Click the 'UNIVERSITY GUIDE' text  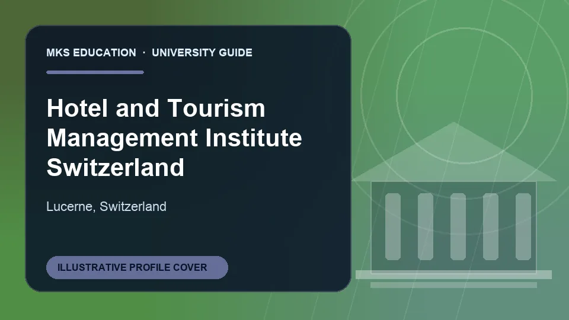[x=202, y=53]
